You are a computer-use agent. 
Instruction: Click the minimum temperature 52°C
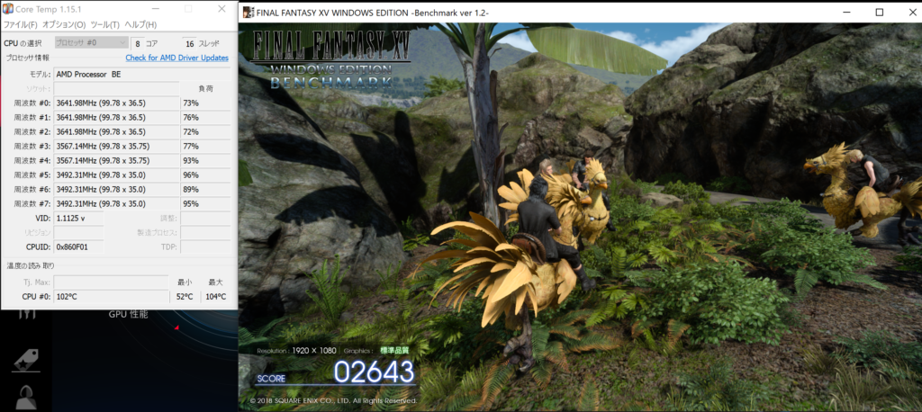[x=185, y=297]
